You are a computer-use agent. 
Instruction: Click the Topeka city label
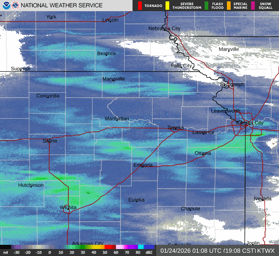click(175, 128)
